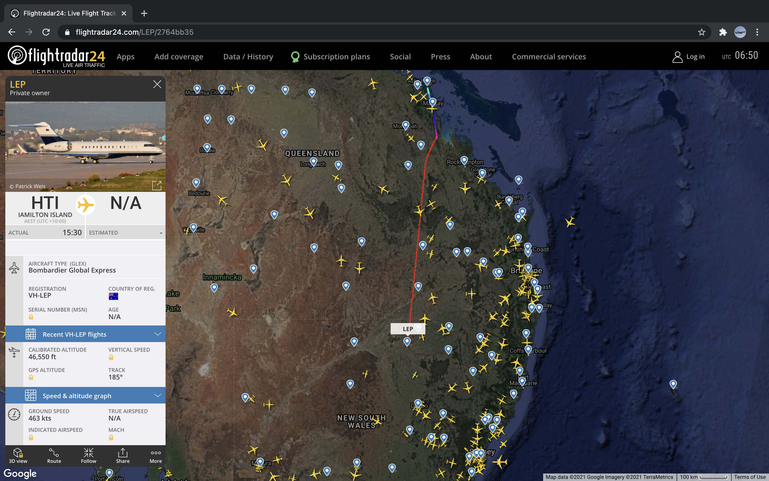Open the More options menu
This screenshot has height=481, width=769.
point(156,455)
